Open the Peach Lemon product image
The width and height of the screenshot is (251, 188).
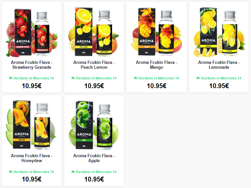pyautogui.click(x=94, y=32)
